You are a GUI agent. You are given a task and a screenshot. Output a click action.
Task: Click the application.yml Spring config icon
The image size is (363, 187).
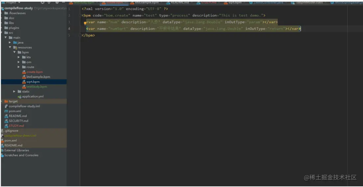click(x=19, y=96)
